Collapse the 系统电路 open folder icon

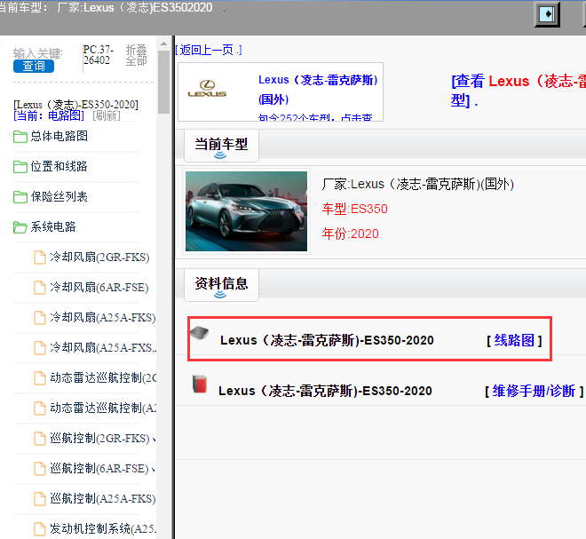pyautogui.click(x=20, y=227)
